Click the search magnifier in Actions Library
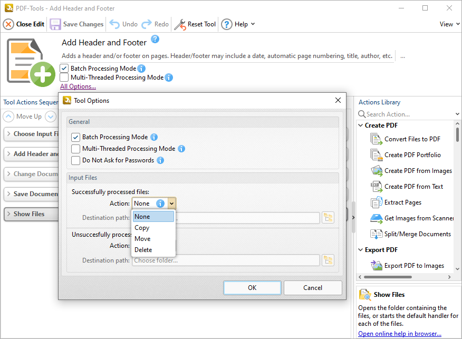The height and width of the screenshot is (339, 462). [361, 114]
